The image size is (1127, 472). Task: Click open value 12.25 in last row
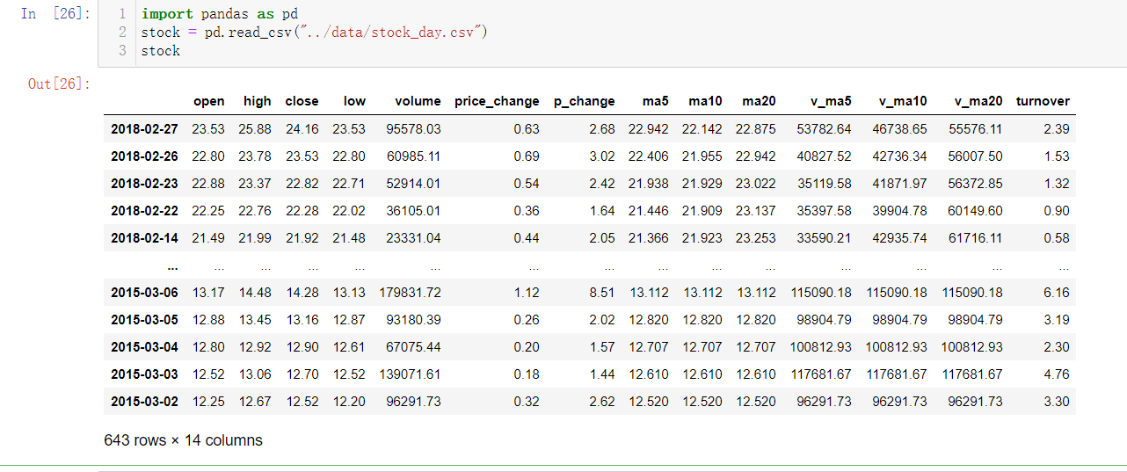coord(208,402)
